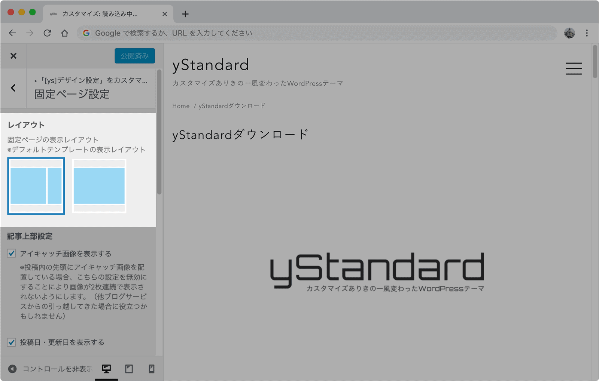The width and height of the screenshot is (599, 381).
Task: Click Home breadcrumb link
Action: tap(181, 106)
